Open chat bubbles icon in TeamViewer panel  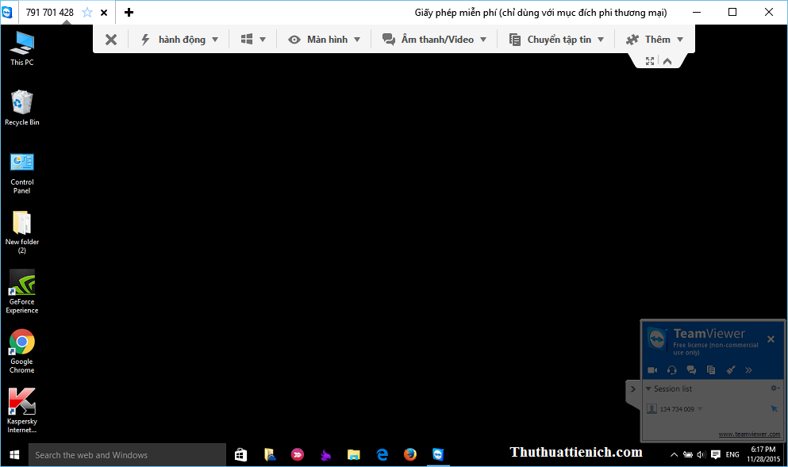pyautogui.click(x=691, y=369)
